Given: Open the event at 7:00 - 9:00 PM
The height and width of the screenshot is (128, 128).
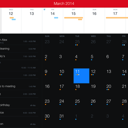Looking at the screenshot, I should coord(19,56).
